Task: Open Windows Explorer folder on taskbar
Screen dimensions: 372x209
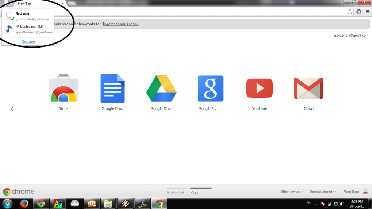Action: 108,204
